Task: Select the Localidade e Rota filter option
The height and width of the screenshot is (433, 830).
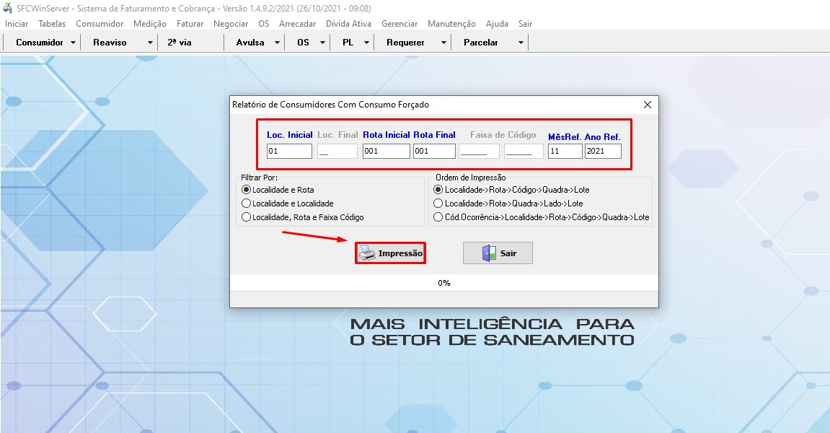Action: click(247, 190)
